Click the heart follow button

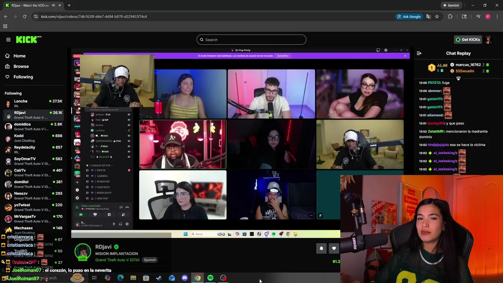point(334,248)
